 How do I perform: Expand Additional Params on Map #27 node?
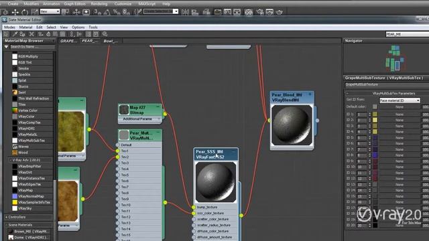coord(159,119)
